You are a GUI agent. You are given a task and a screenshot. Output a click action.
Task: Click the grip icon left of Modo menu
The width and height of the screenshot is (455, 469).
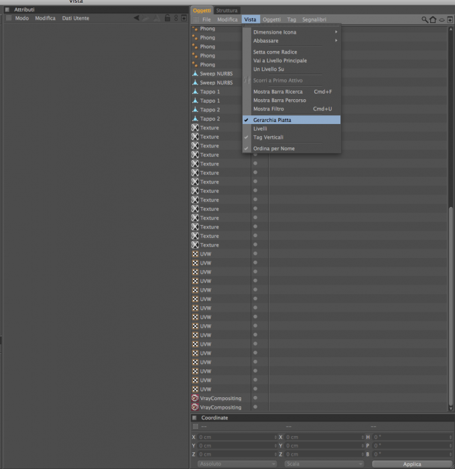(9, 18)
